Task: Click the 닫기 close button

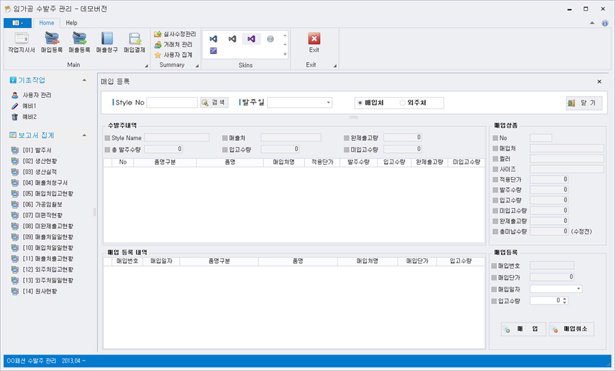Action: tap(584, 103)
